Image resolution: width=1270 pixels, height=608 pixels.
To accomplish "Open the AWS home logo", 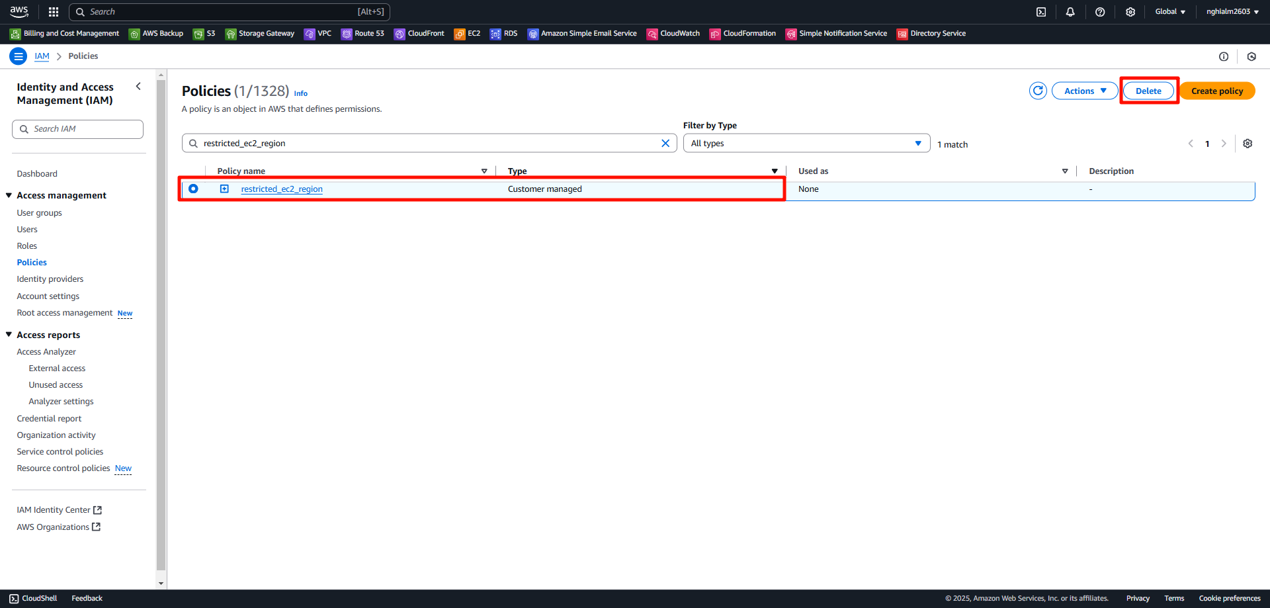I will point(19,11).
